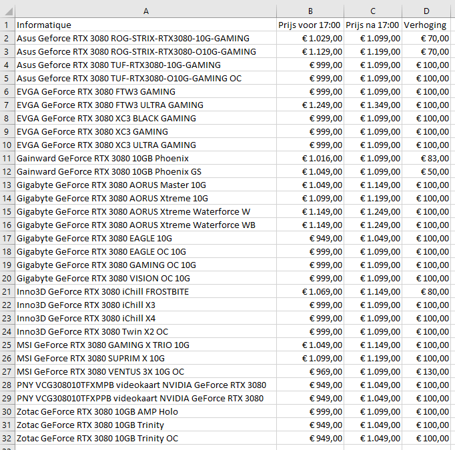
Task: Click € 1.349,00 price in row 7
Action: 373,105
